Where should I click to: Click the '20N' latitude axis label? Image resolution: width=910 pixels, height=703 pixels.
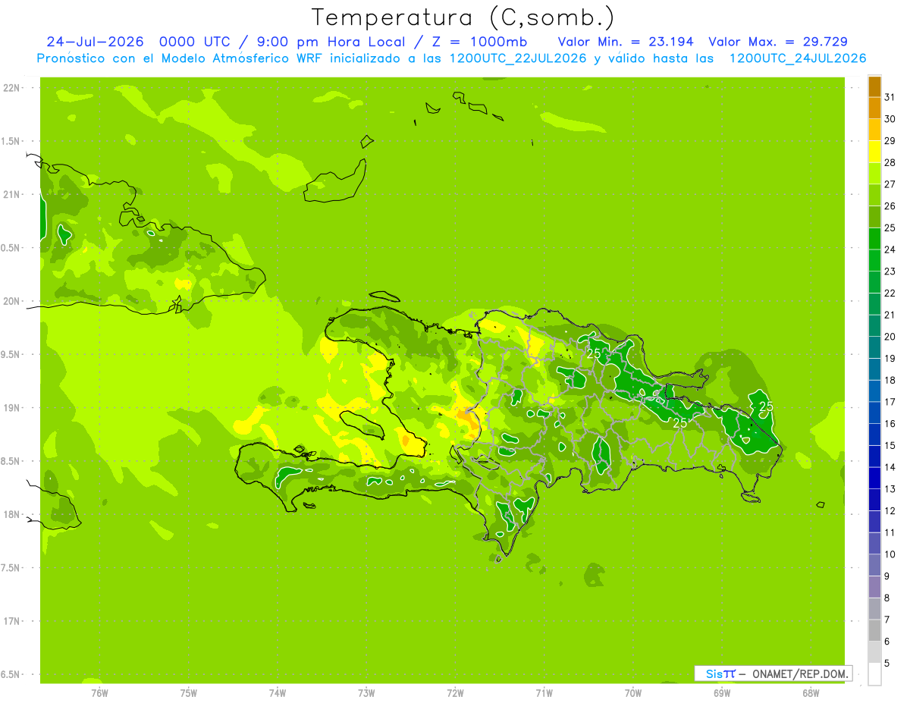tap(13, 301)
